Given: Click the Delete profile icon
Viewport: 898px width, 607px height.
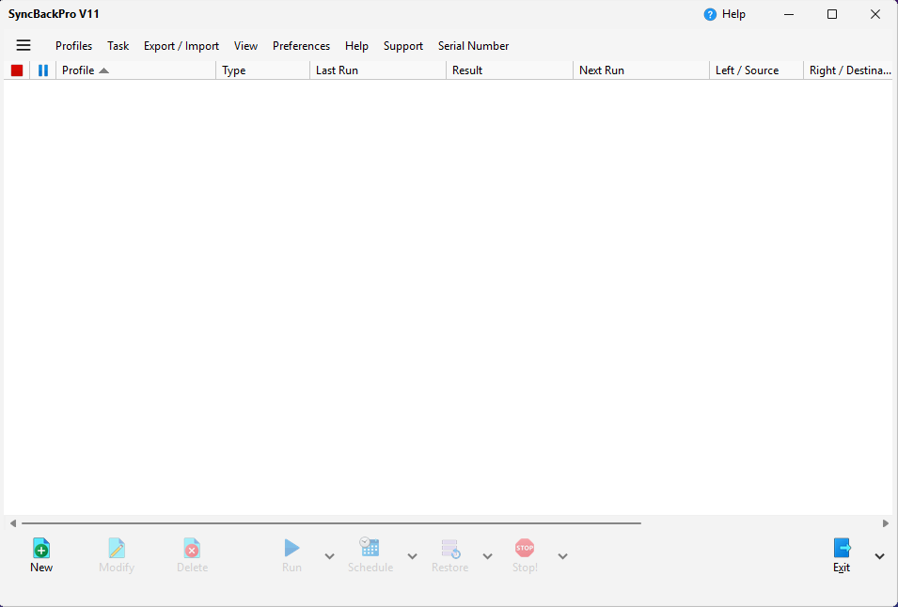Looking at the screenshot, I should click(x=192, y=548).
